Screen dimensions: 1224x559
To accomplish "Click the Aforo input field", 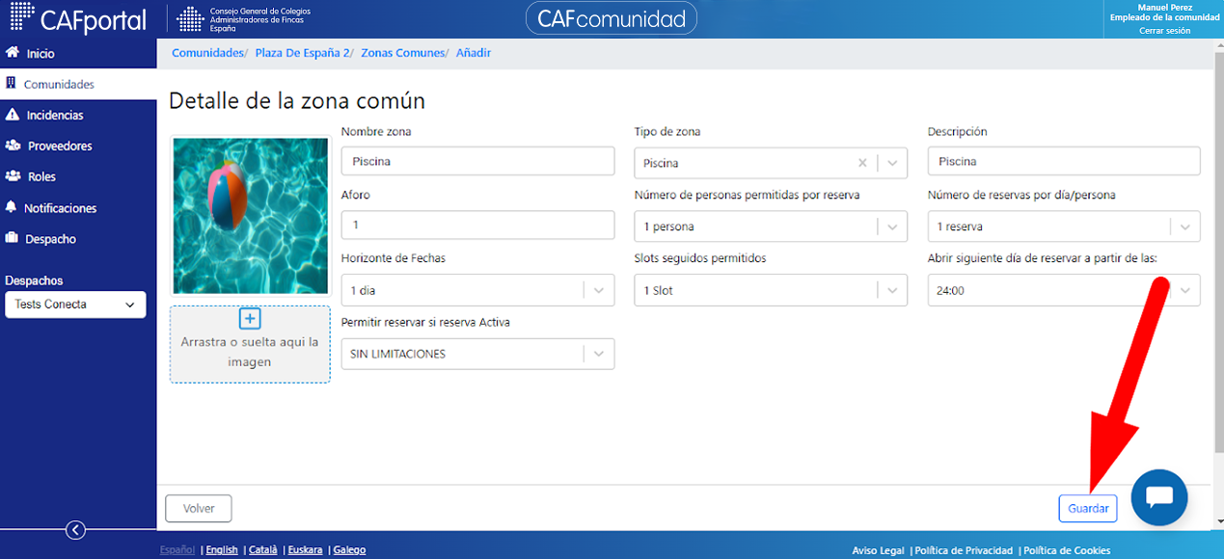I will [477, 225].
